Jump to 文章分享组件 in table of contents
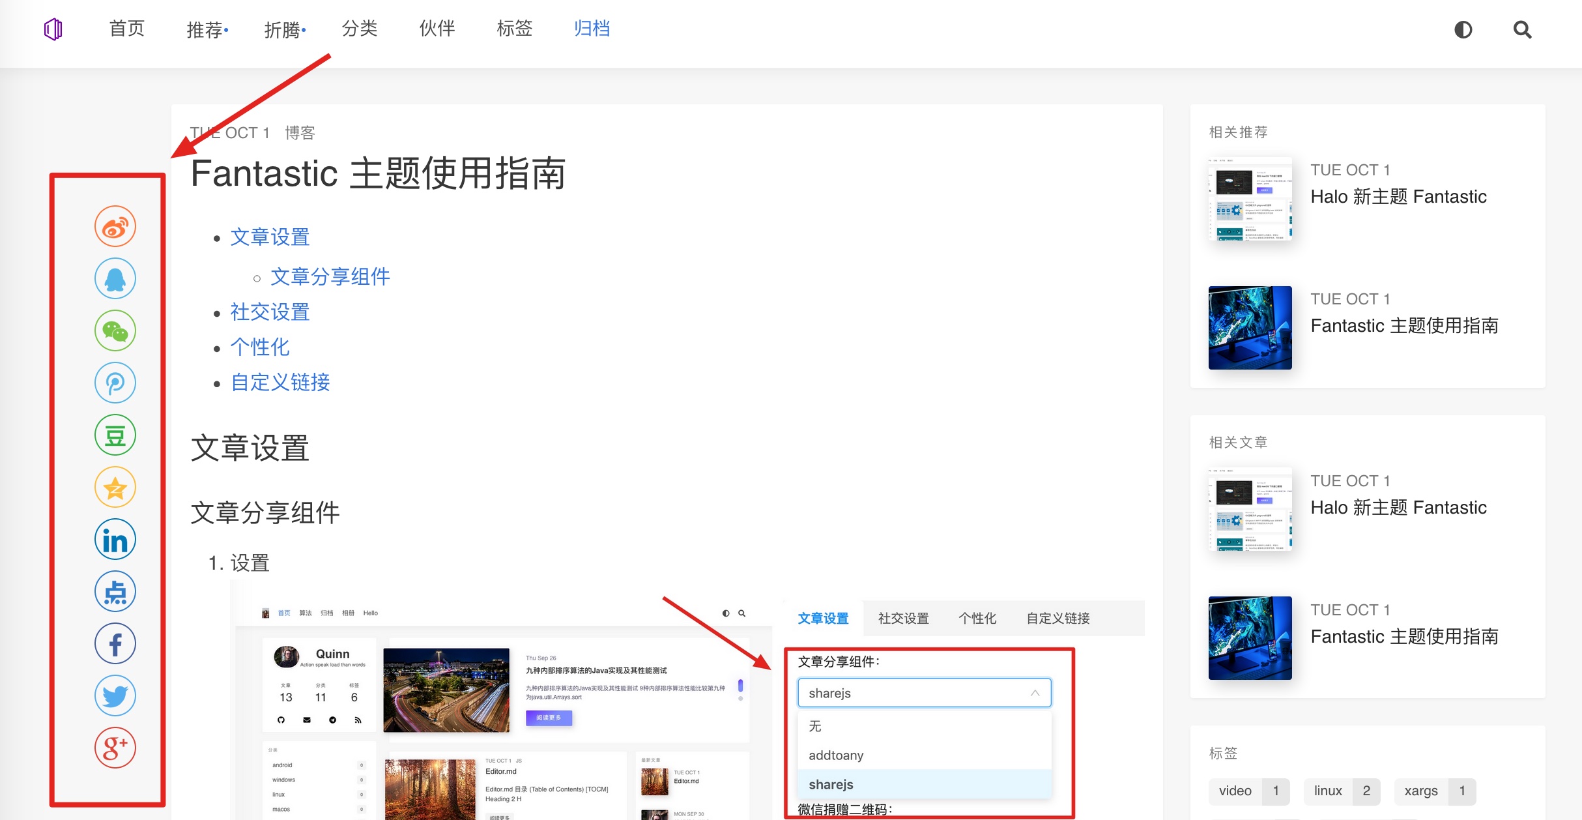Image resolution: width=1582 pixels, height=820 pixels. tap(330, 277)
